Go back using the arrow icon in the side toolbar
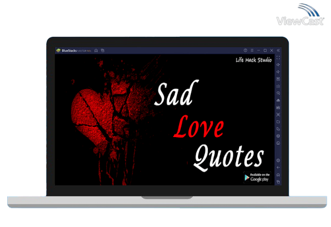Viewport: 331px width, 227px height. 278,168
